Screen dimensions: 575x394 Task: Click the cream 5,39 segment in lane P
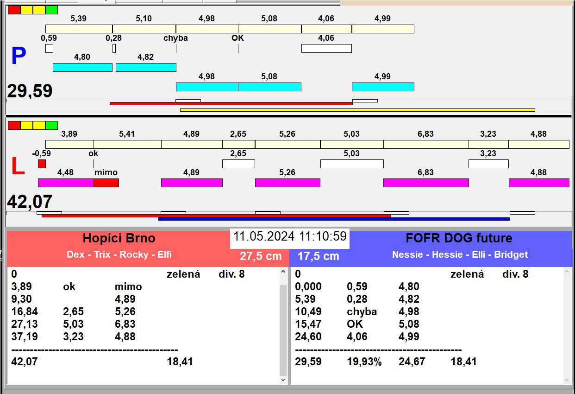pos(79,29)
